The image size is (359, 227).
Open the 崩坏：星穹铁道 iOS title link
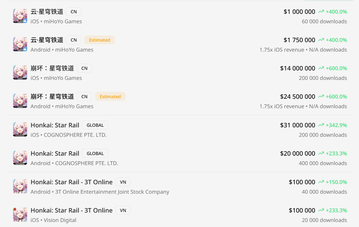click(x=52, y=68)
